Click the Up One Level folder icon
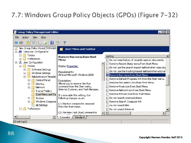 (28, 43)
